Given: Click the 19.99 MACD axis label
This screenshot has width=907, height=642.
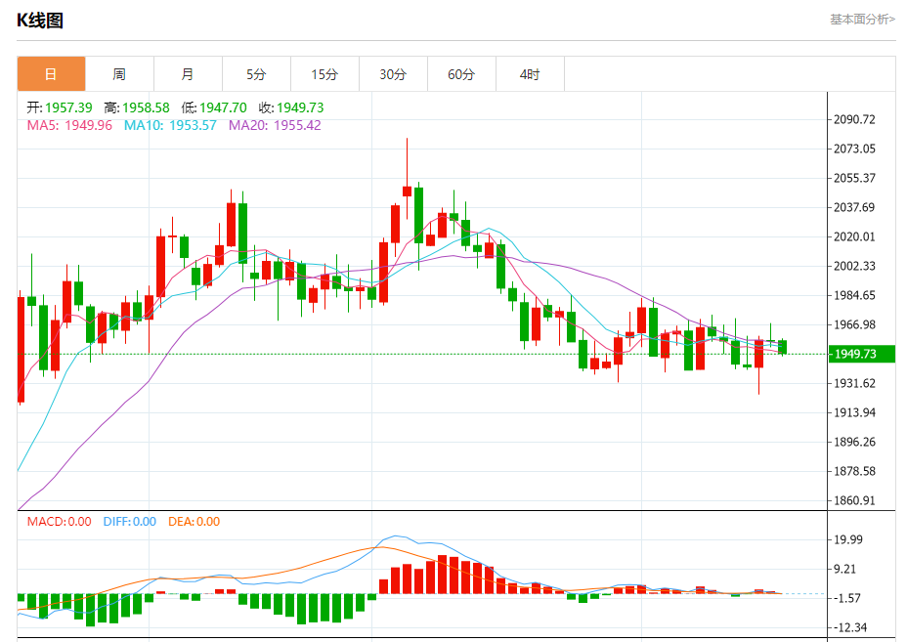Looking at the screenshot, I should [x=848, y=539].
